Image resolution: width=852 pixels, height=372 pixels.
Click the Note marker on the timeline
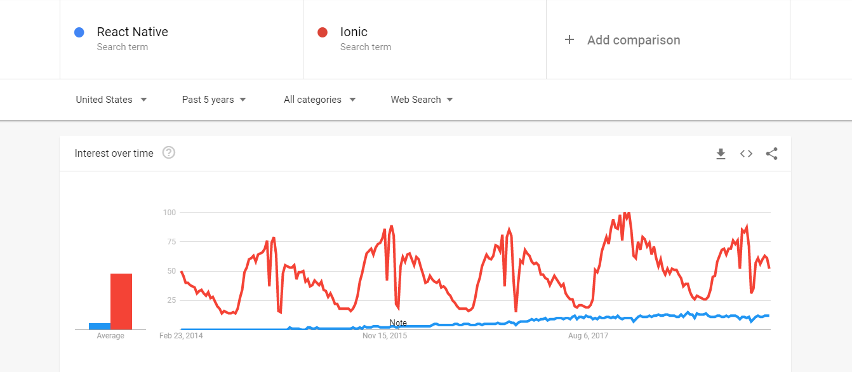point(397,322)
